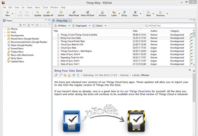This screenshot has height=136, width=198.
Task: Open the Previous dropdown arrow
Action: pyautogui.click(x=167, y=14)
